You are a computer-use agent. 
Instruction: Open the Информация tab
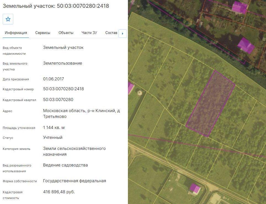tap(16, 33)
